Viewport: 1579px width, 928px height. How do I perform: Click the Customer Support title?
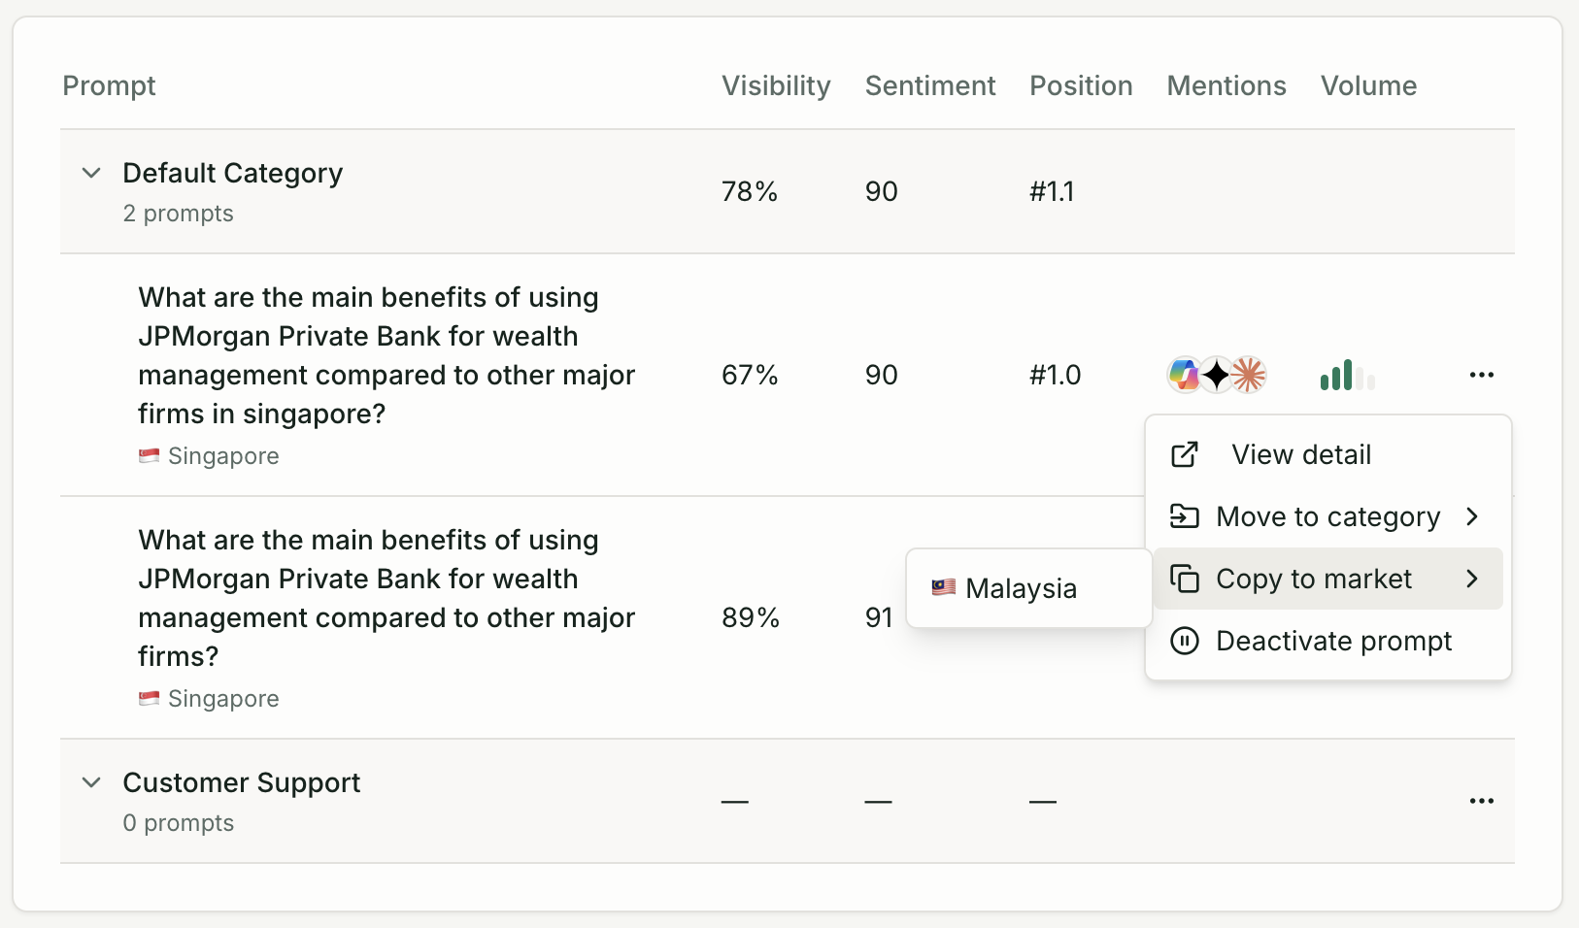pyautogui.click(x=241, y=782)
